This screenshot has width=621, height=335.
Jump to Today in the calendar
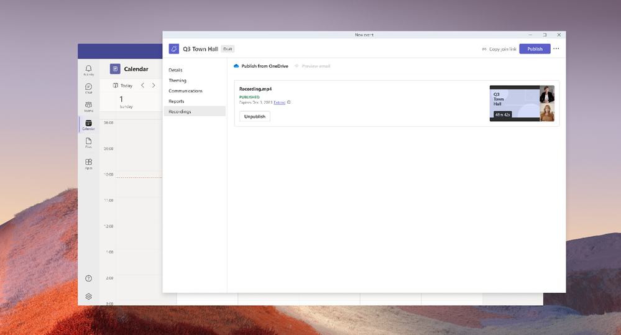point(123,86)
